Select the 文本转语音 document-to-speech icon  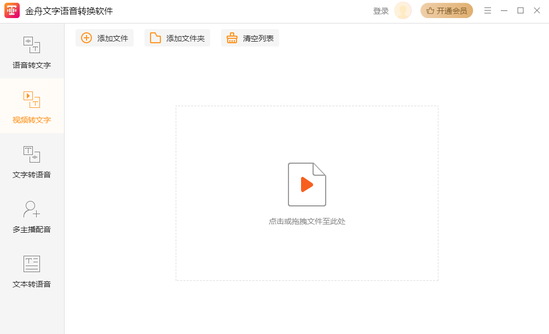[32, 264]
